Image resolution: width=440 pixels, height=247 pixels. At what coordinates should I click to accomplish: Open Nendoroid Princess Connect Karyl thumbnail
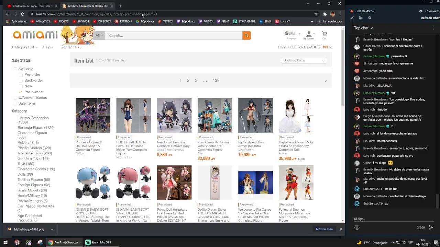pyautogui.click(x=174, y=115)
